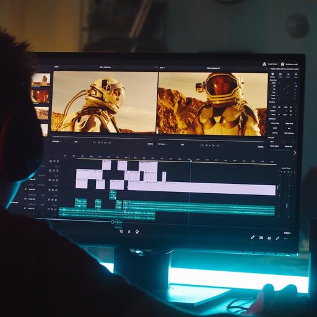The image size is (317, 317).
Task: Click the workspace icon left of the headphone icon
Action: 264,64
